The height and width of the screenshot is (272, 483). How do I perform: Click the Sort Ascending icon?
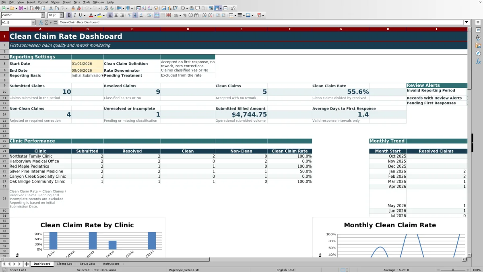click(x=144, y=8)
